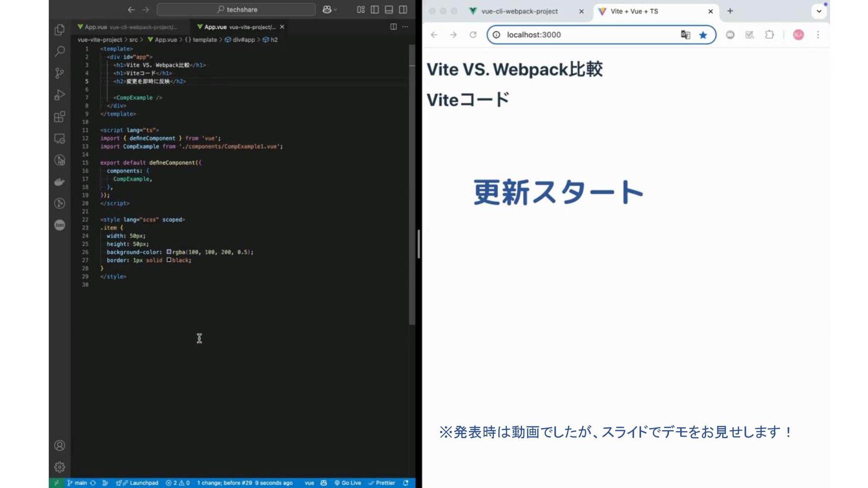Screen dimensions: 868x488
Task: Click the import CompExample line 13 in editor
Action: click(191, 146)
